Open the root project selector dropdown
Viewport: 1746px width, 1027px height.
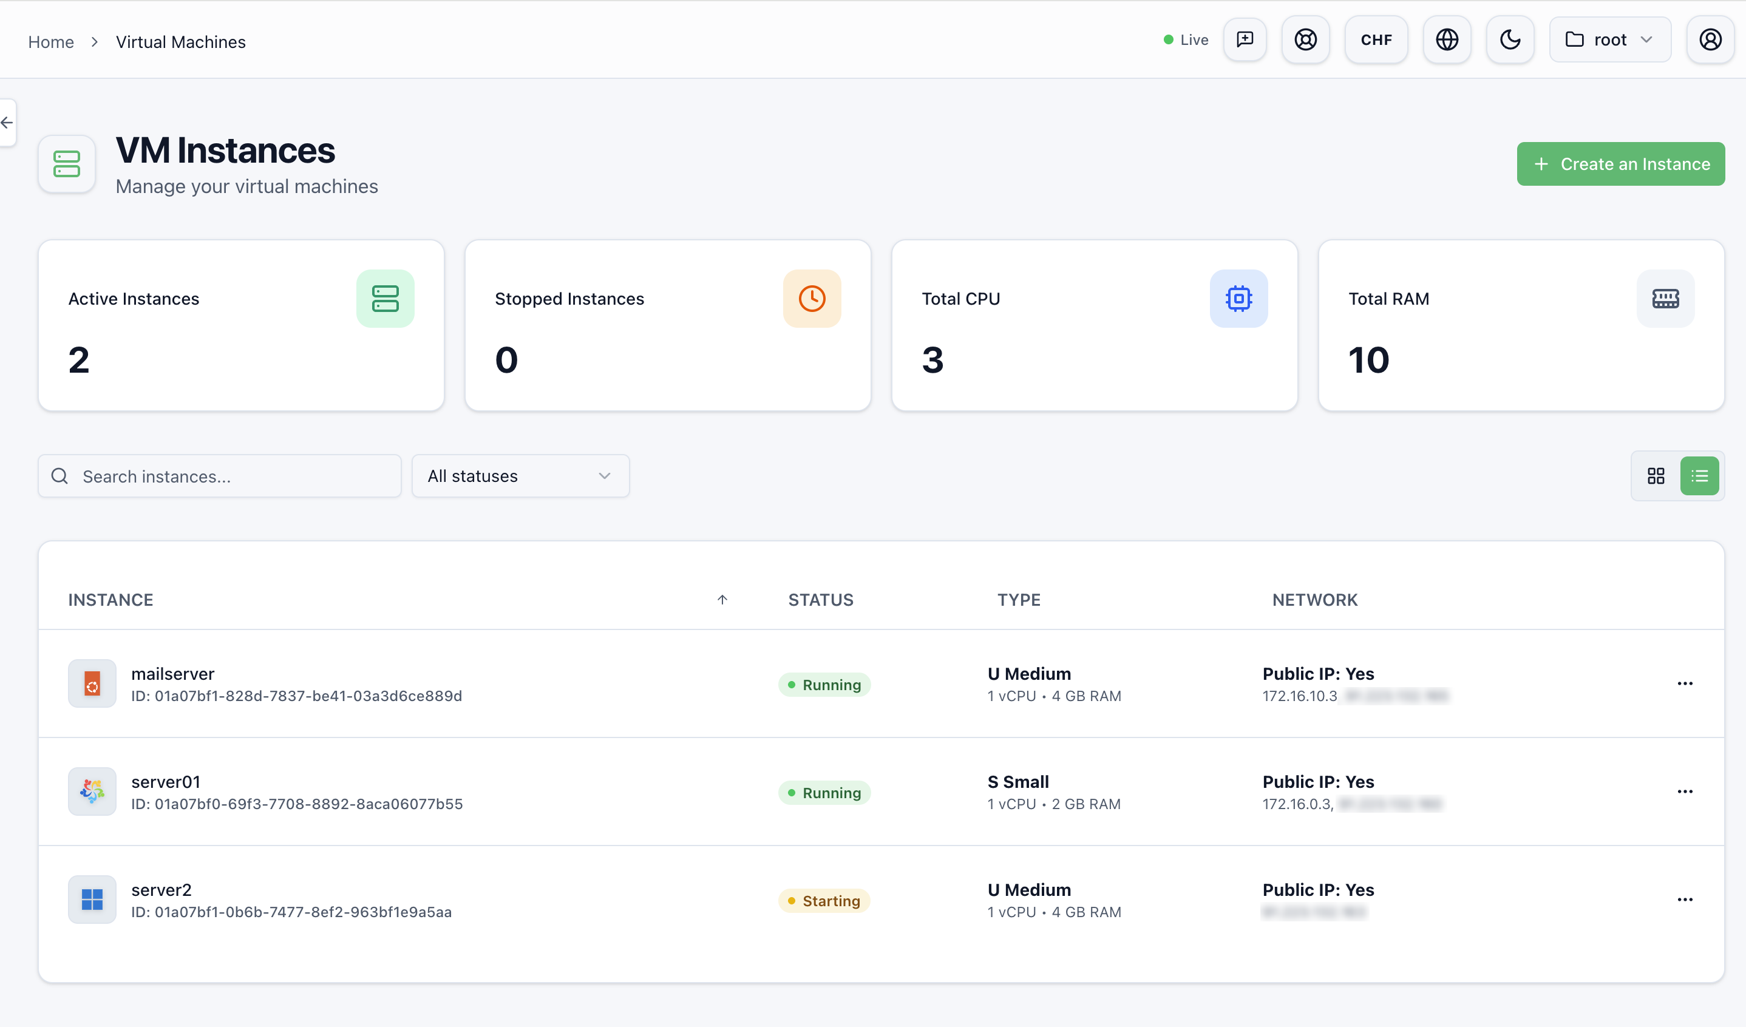pos(1610,39)
